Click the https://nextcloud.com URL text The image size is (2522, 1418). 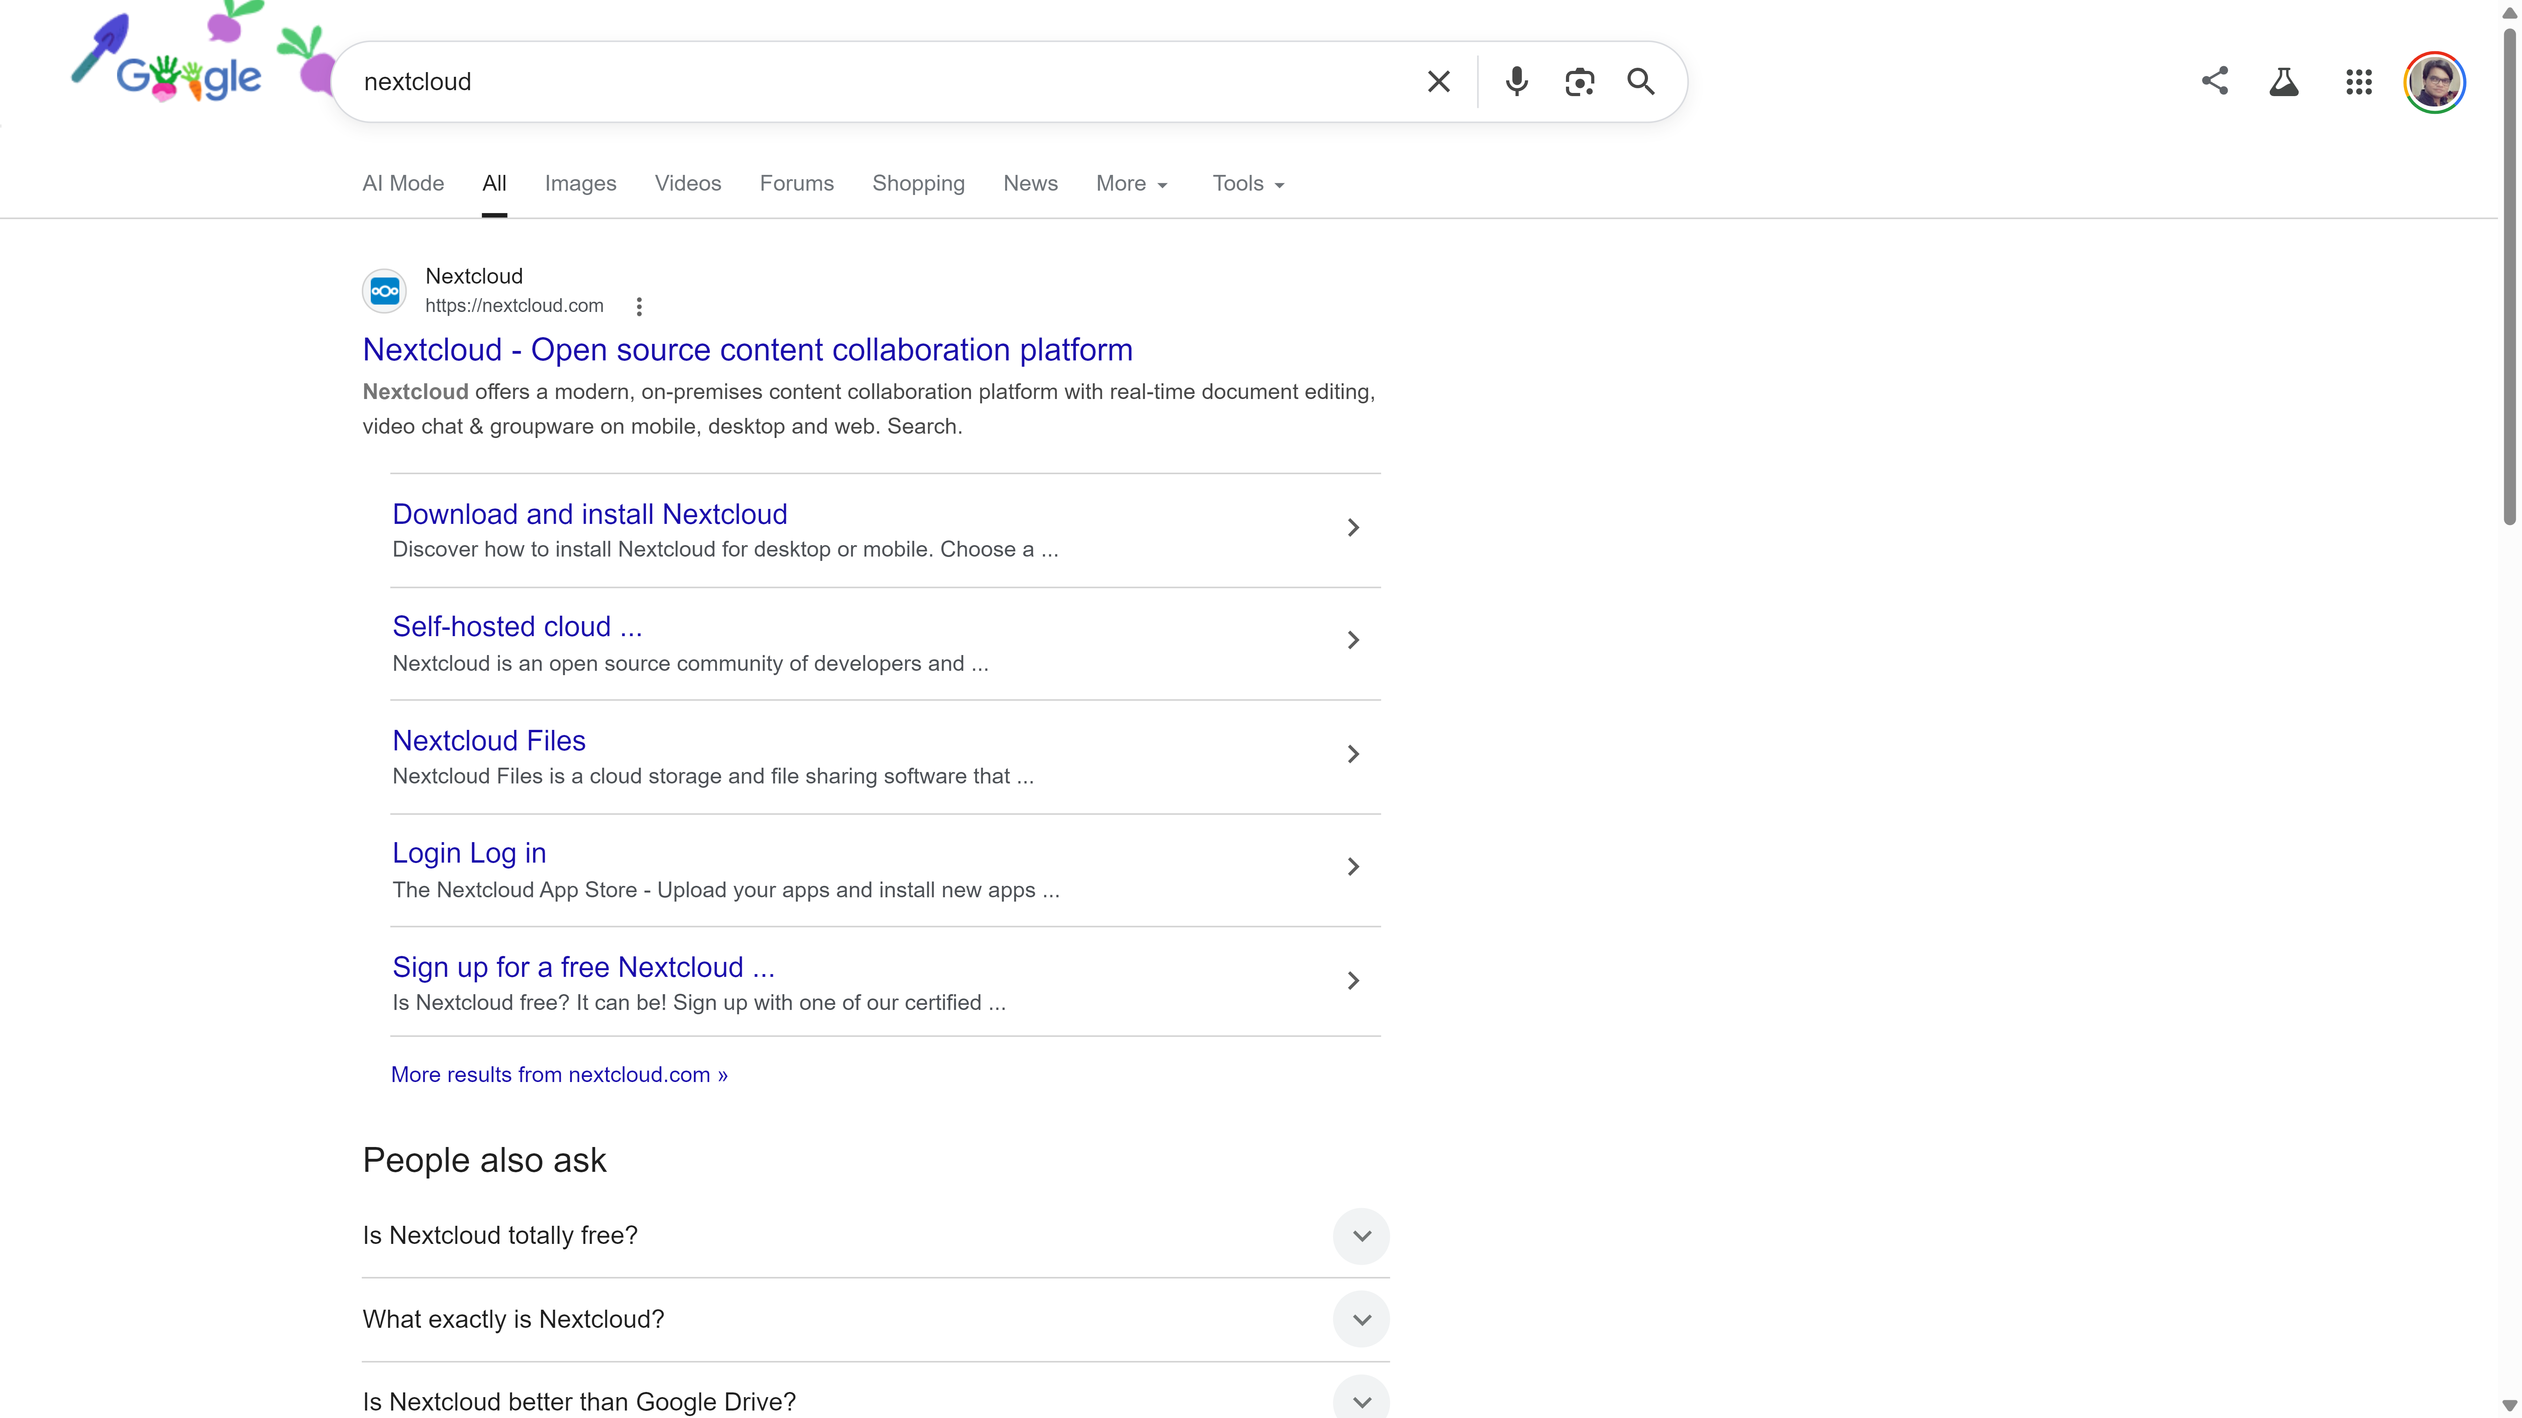pyautogui.click(x=514, y=305)
